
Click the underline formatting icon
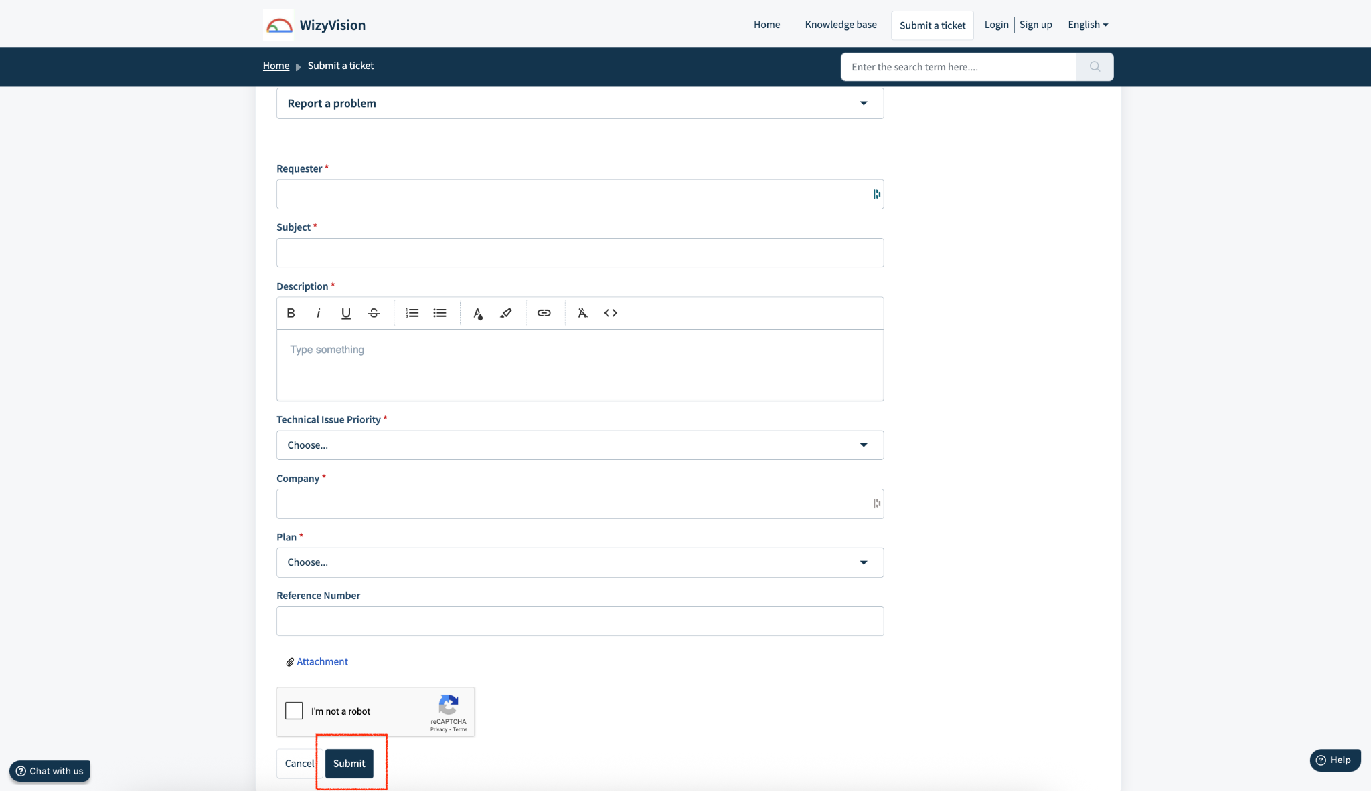coord(346,313)
